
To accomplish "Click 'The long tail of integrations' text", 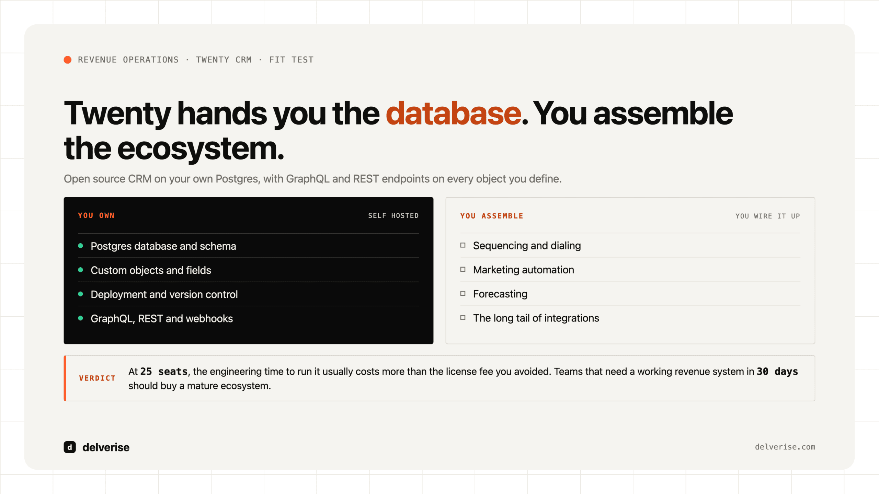I will (x=536, y=318).
